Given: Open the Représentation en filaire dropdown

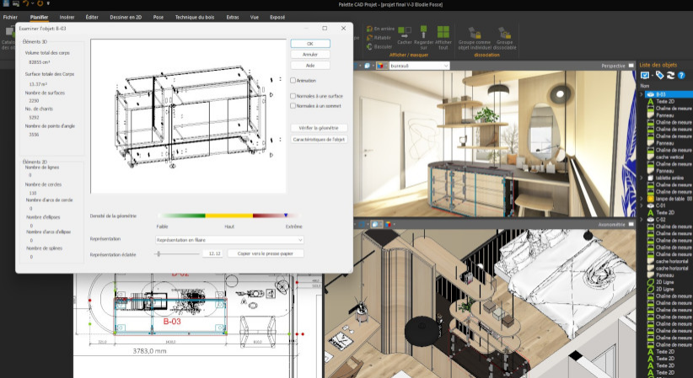Looking at the screenshot, I should coord(229,240).
